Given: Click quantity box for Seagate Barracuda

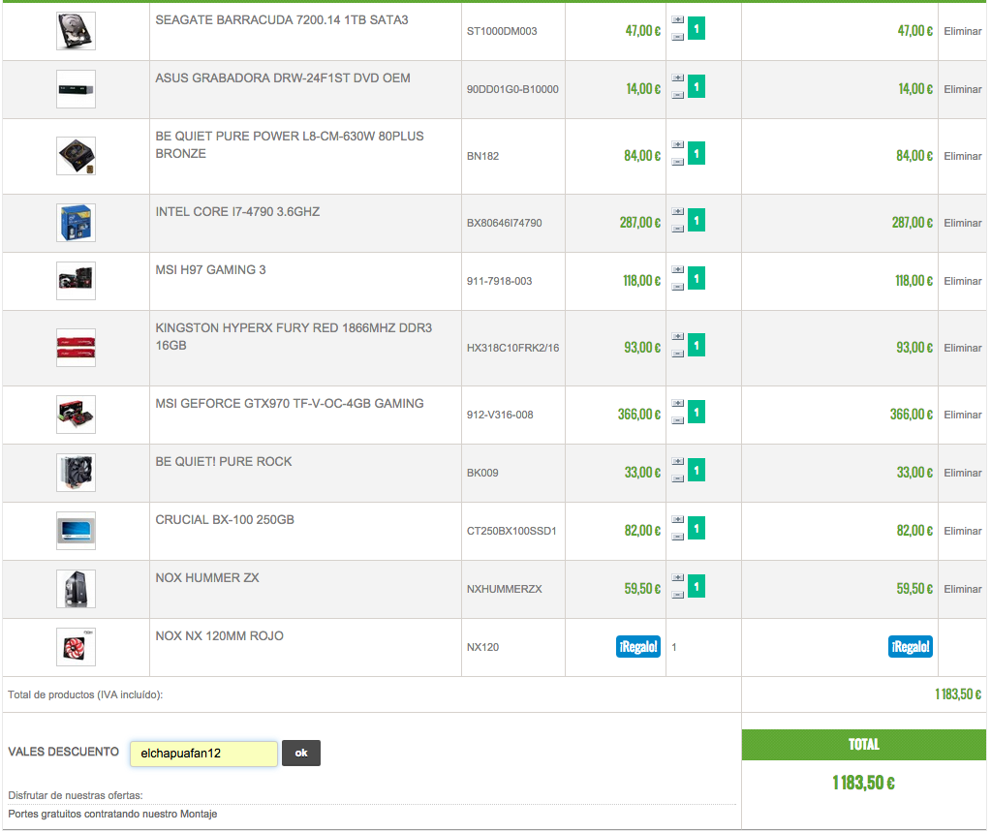Looking at the screenshot, I should (697, 28).
